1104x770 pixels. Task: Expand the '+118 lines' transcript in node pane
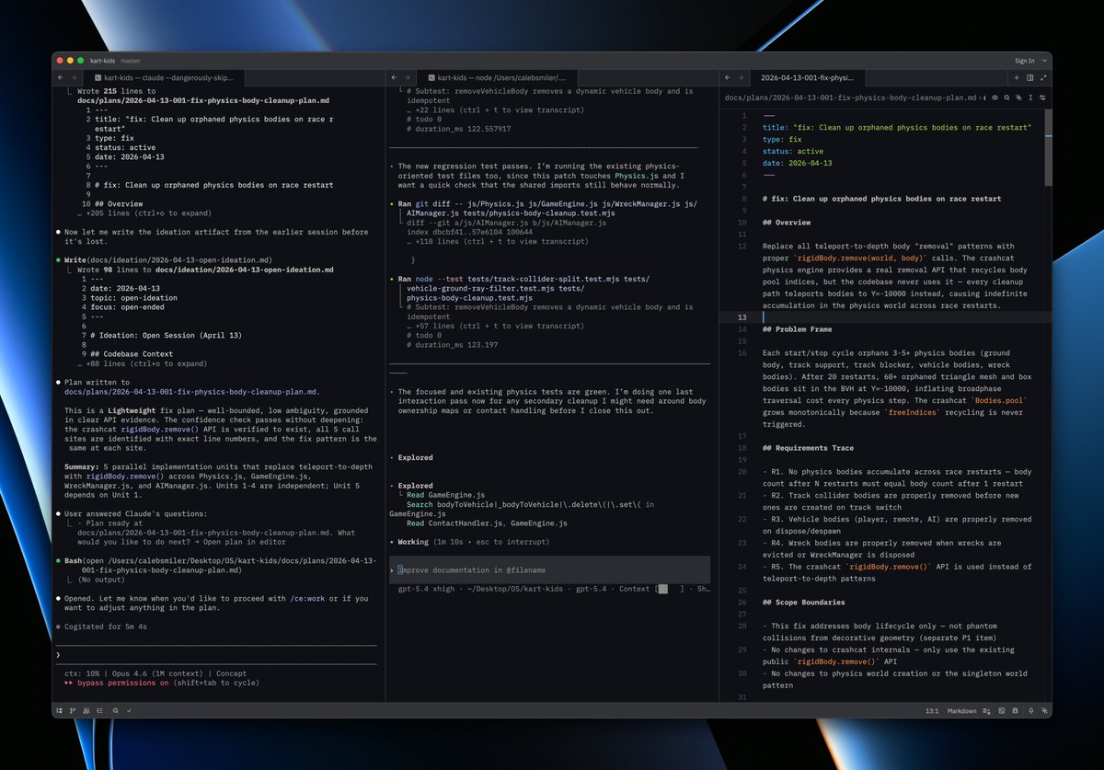coord(498,241)
